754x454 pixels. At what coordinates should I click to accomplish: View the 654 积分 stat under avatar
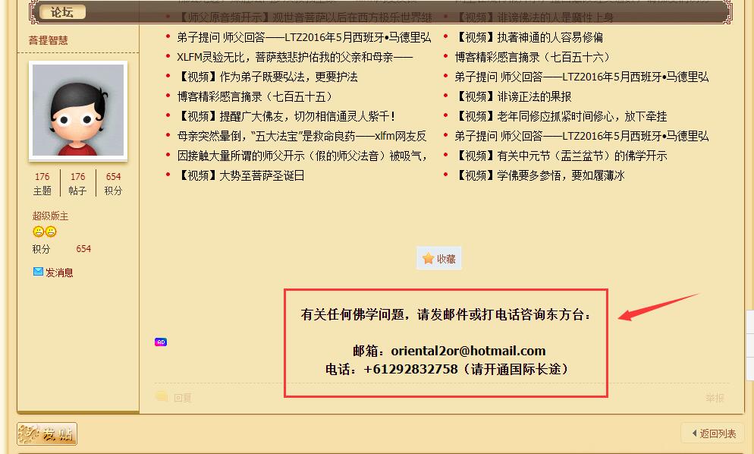click(114, 184)
